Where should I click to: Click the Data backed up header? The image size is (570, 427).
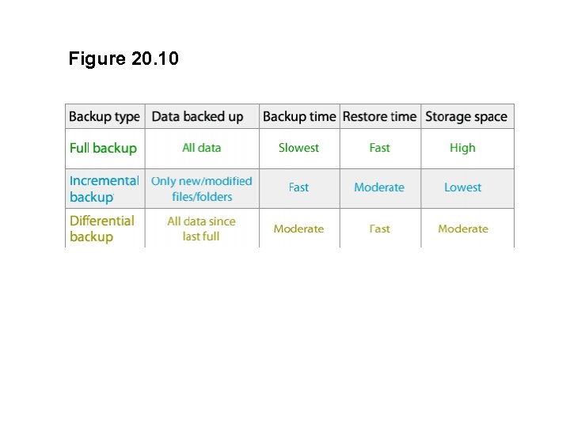click(x=198, y=117)
